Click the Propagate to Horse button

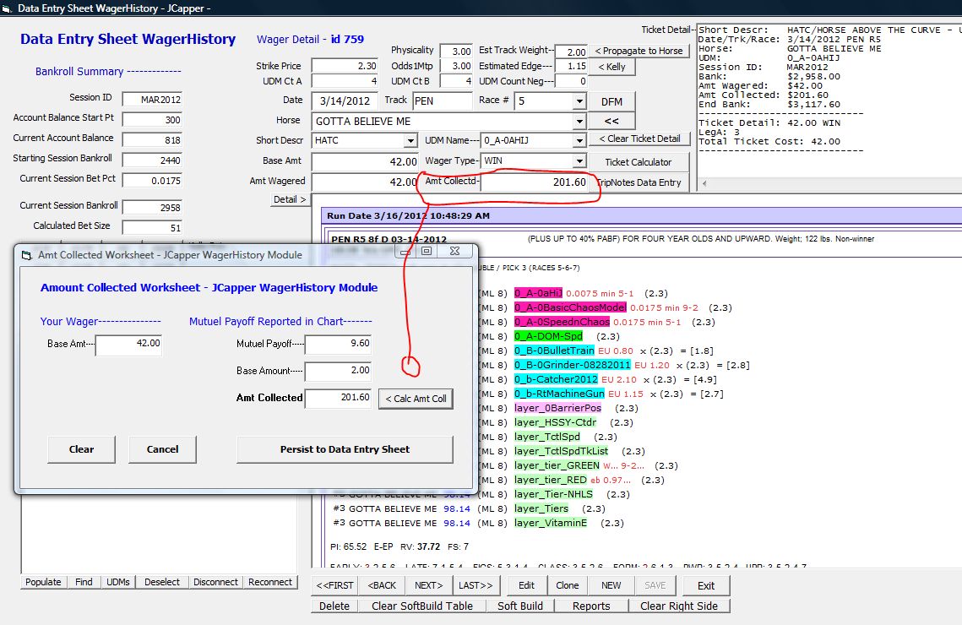pyautogui.click(x=639, y=51)
